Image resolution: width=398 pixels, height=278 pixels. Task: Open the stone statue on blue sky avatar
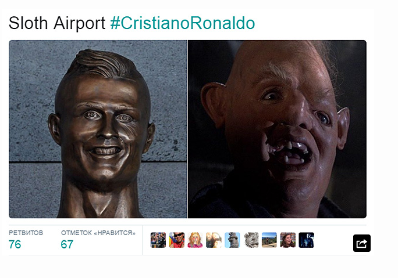(232, 240)
